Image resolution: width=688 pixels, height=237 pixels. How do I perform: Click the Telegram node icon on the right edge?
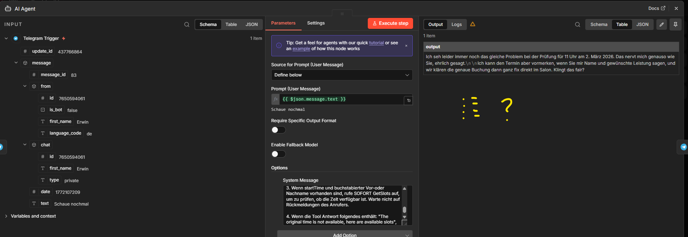click(684, 147)
